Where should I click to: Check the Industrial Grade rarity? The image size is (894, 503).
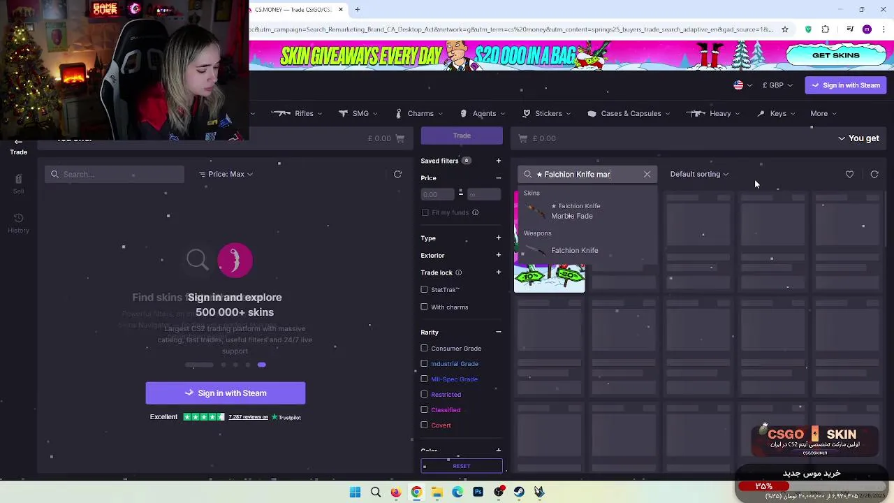(x=424, y=363)
